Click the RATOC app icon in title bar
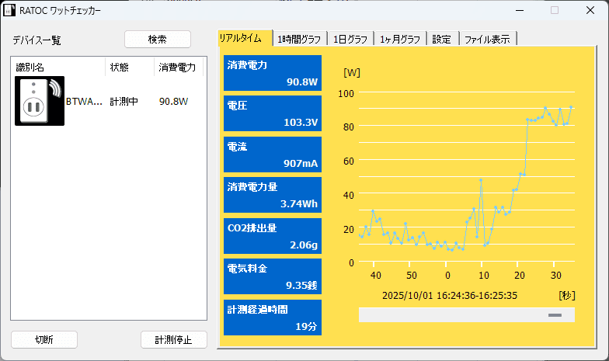 tap(9, 11)
